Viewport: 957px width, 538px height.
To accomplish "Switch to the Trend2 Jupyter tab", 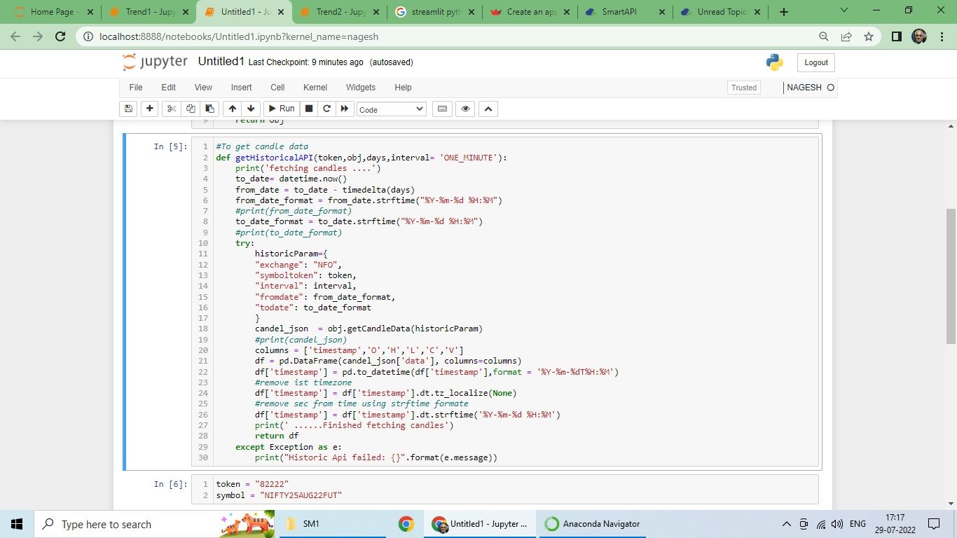I will (x=339, y=12).
